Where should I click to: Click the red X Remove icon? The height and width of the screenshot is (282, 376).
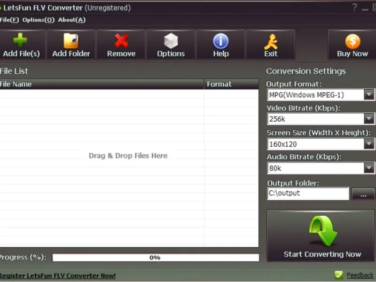[121, 40]
